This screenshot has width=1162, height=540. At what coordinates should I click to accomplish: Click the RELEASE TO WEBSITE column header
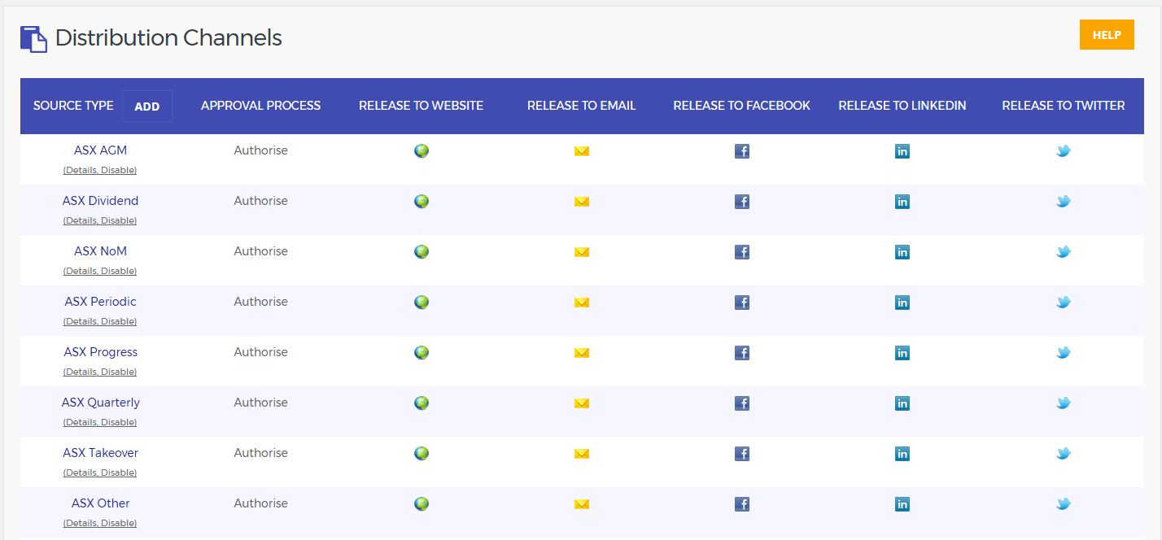[422, 106]
